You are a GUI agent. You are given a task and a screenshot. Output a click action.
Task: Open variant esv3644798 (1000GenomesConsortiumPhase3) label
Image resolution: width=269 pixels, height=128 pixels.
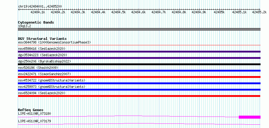[54, 42]
